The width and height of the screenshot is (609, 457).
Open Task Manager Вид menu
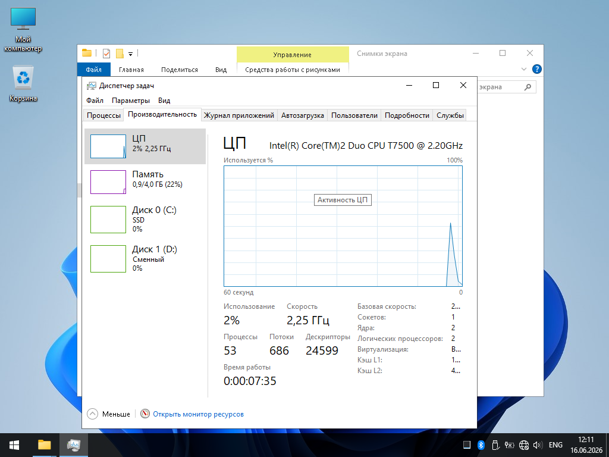[164, 100]
